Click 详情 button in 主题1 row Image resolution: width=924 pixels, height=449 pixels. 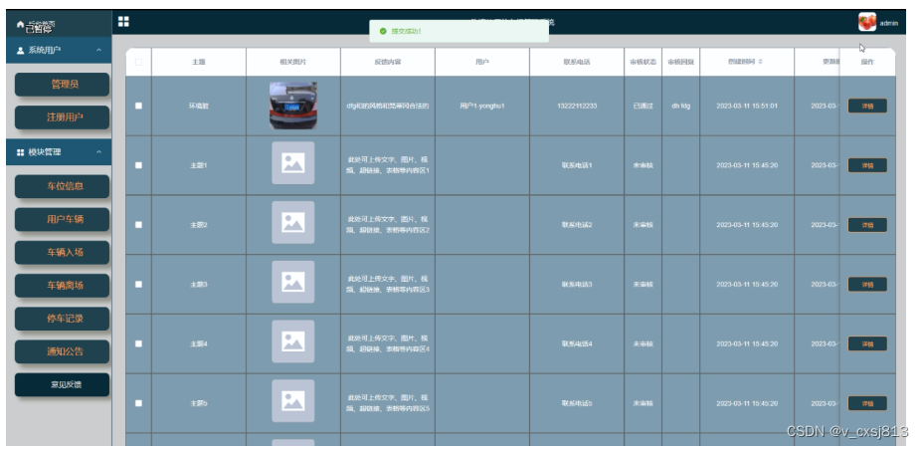pyautogui.click(x=867, y=166)
